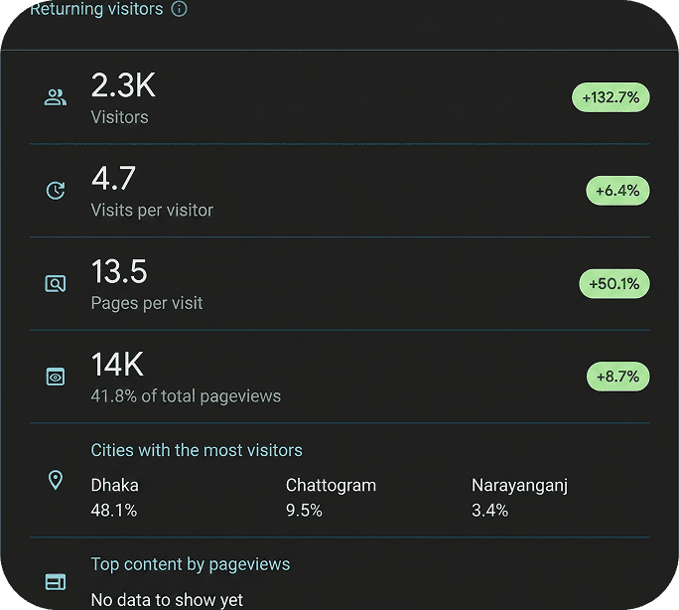This screenshot has width=679, height=610.
Task: Click the 14K total pageviews metric
Action: (186, 378)
